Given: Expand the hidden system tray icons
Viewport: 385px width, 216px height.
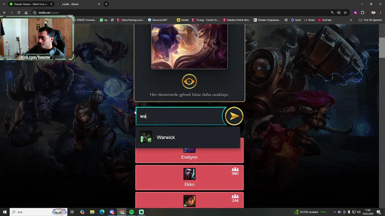Looking at the screenshot, I should tap(334, 212).
